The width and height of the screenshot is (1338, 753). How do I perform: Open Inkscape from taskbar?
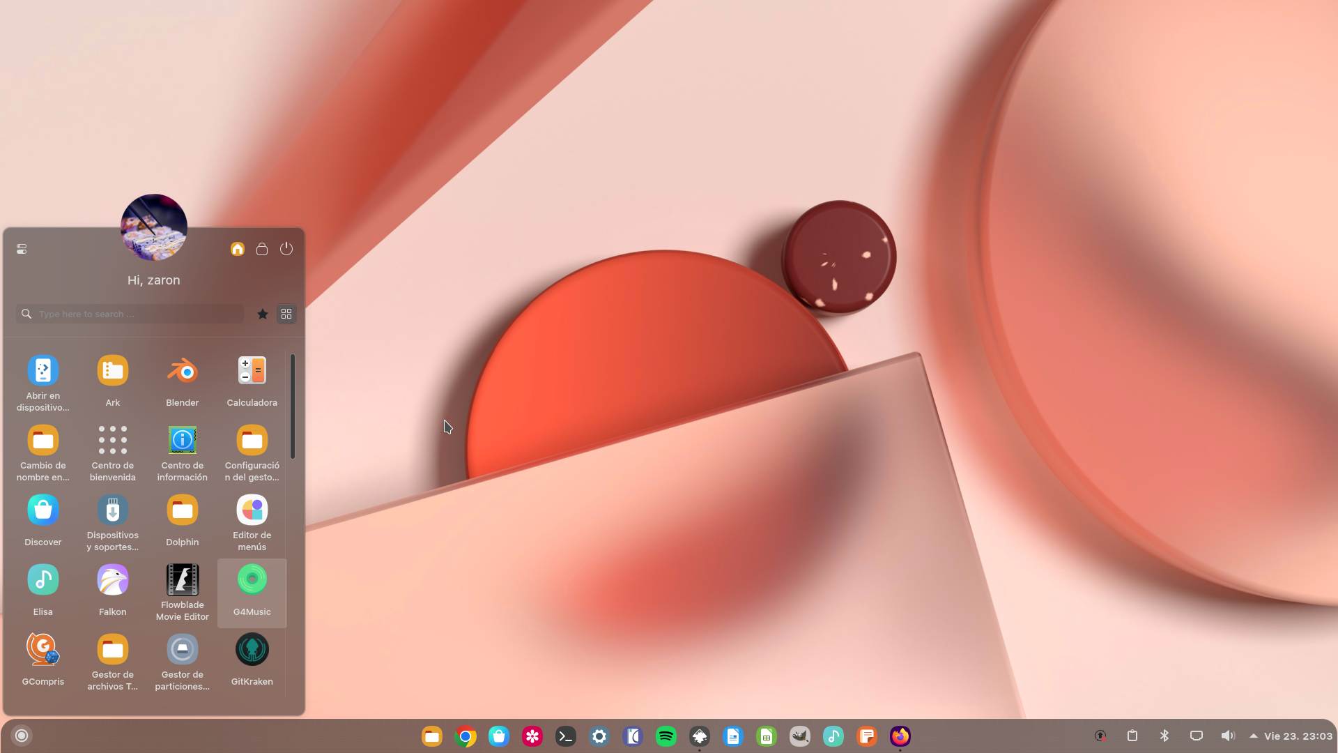700,736
